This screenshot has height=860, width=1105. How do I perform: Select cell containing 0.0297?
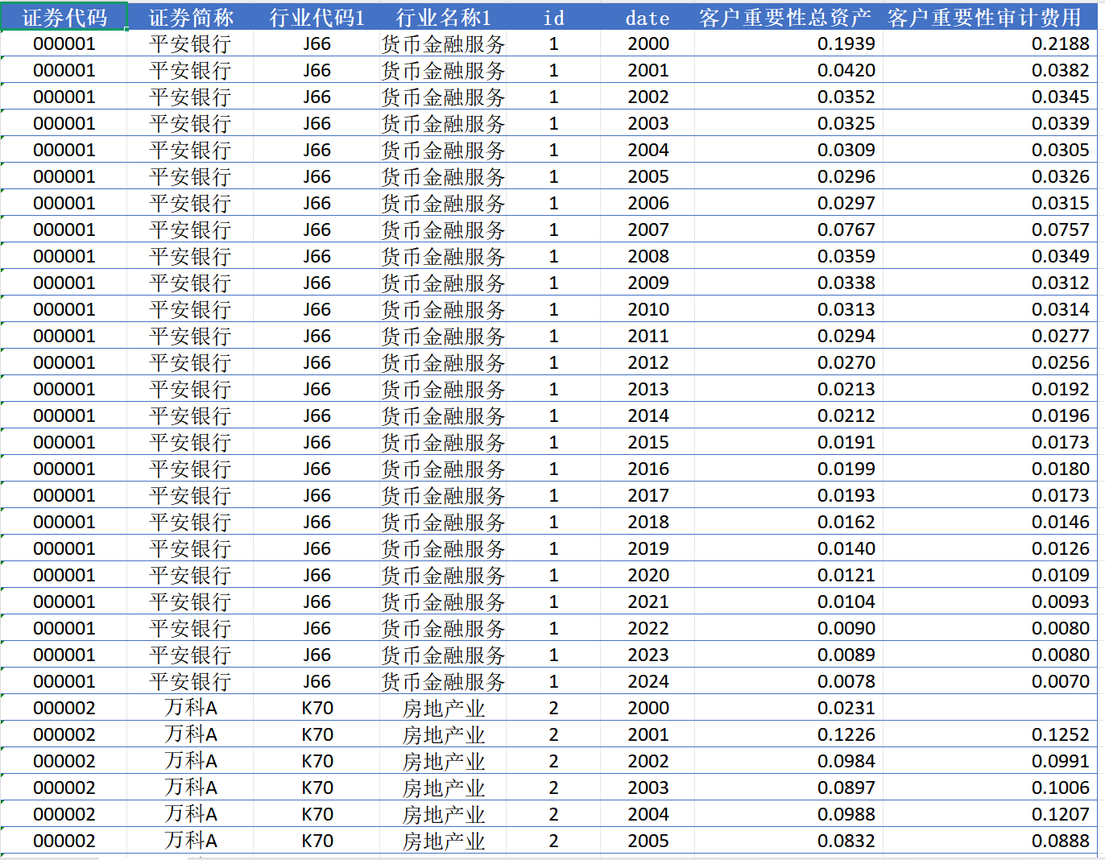788,203
